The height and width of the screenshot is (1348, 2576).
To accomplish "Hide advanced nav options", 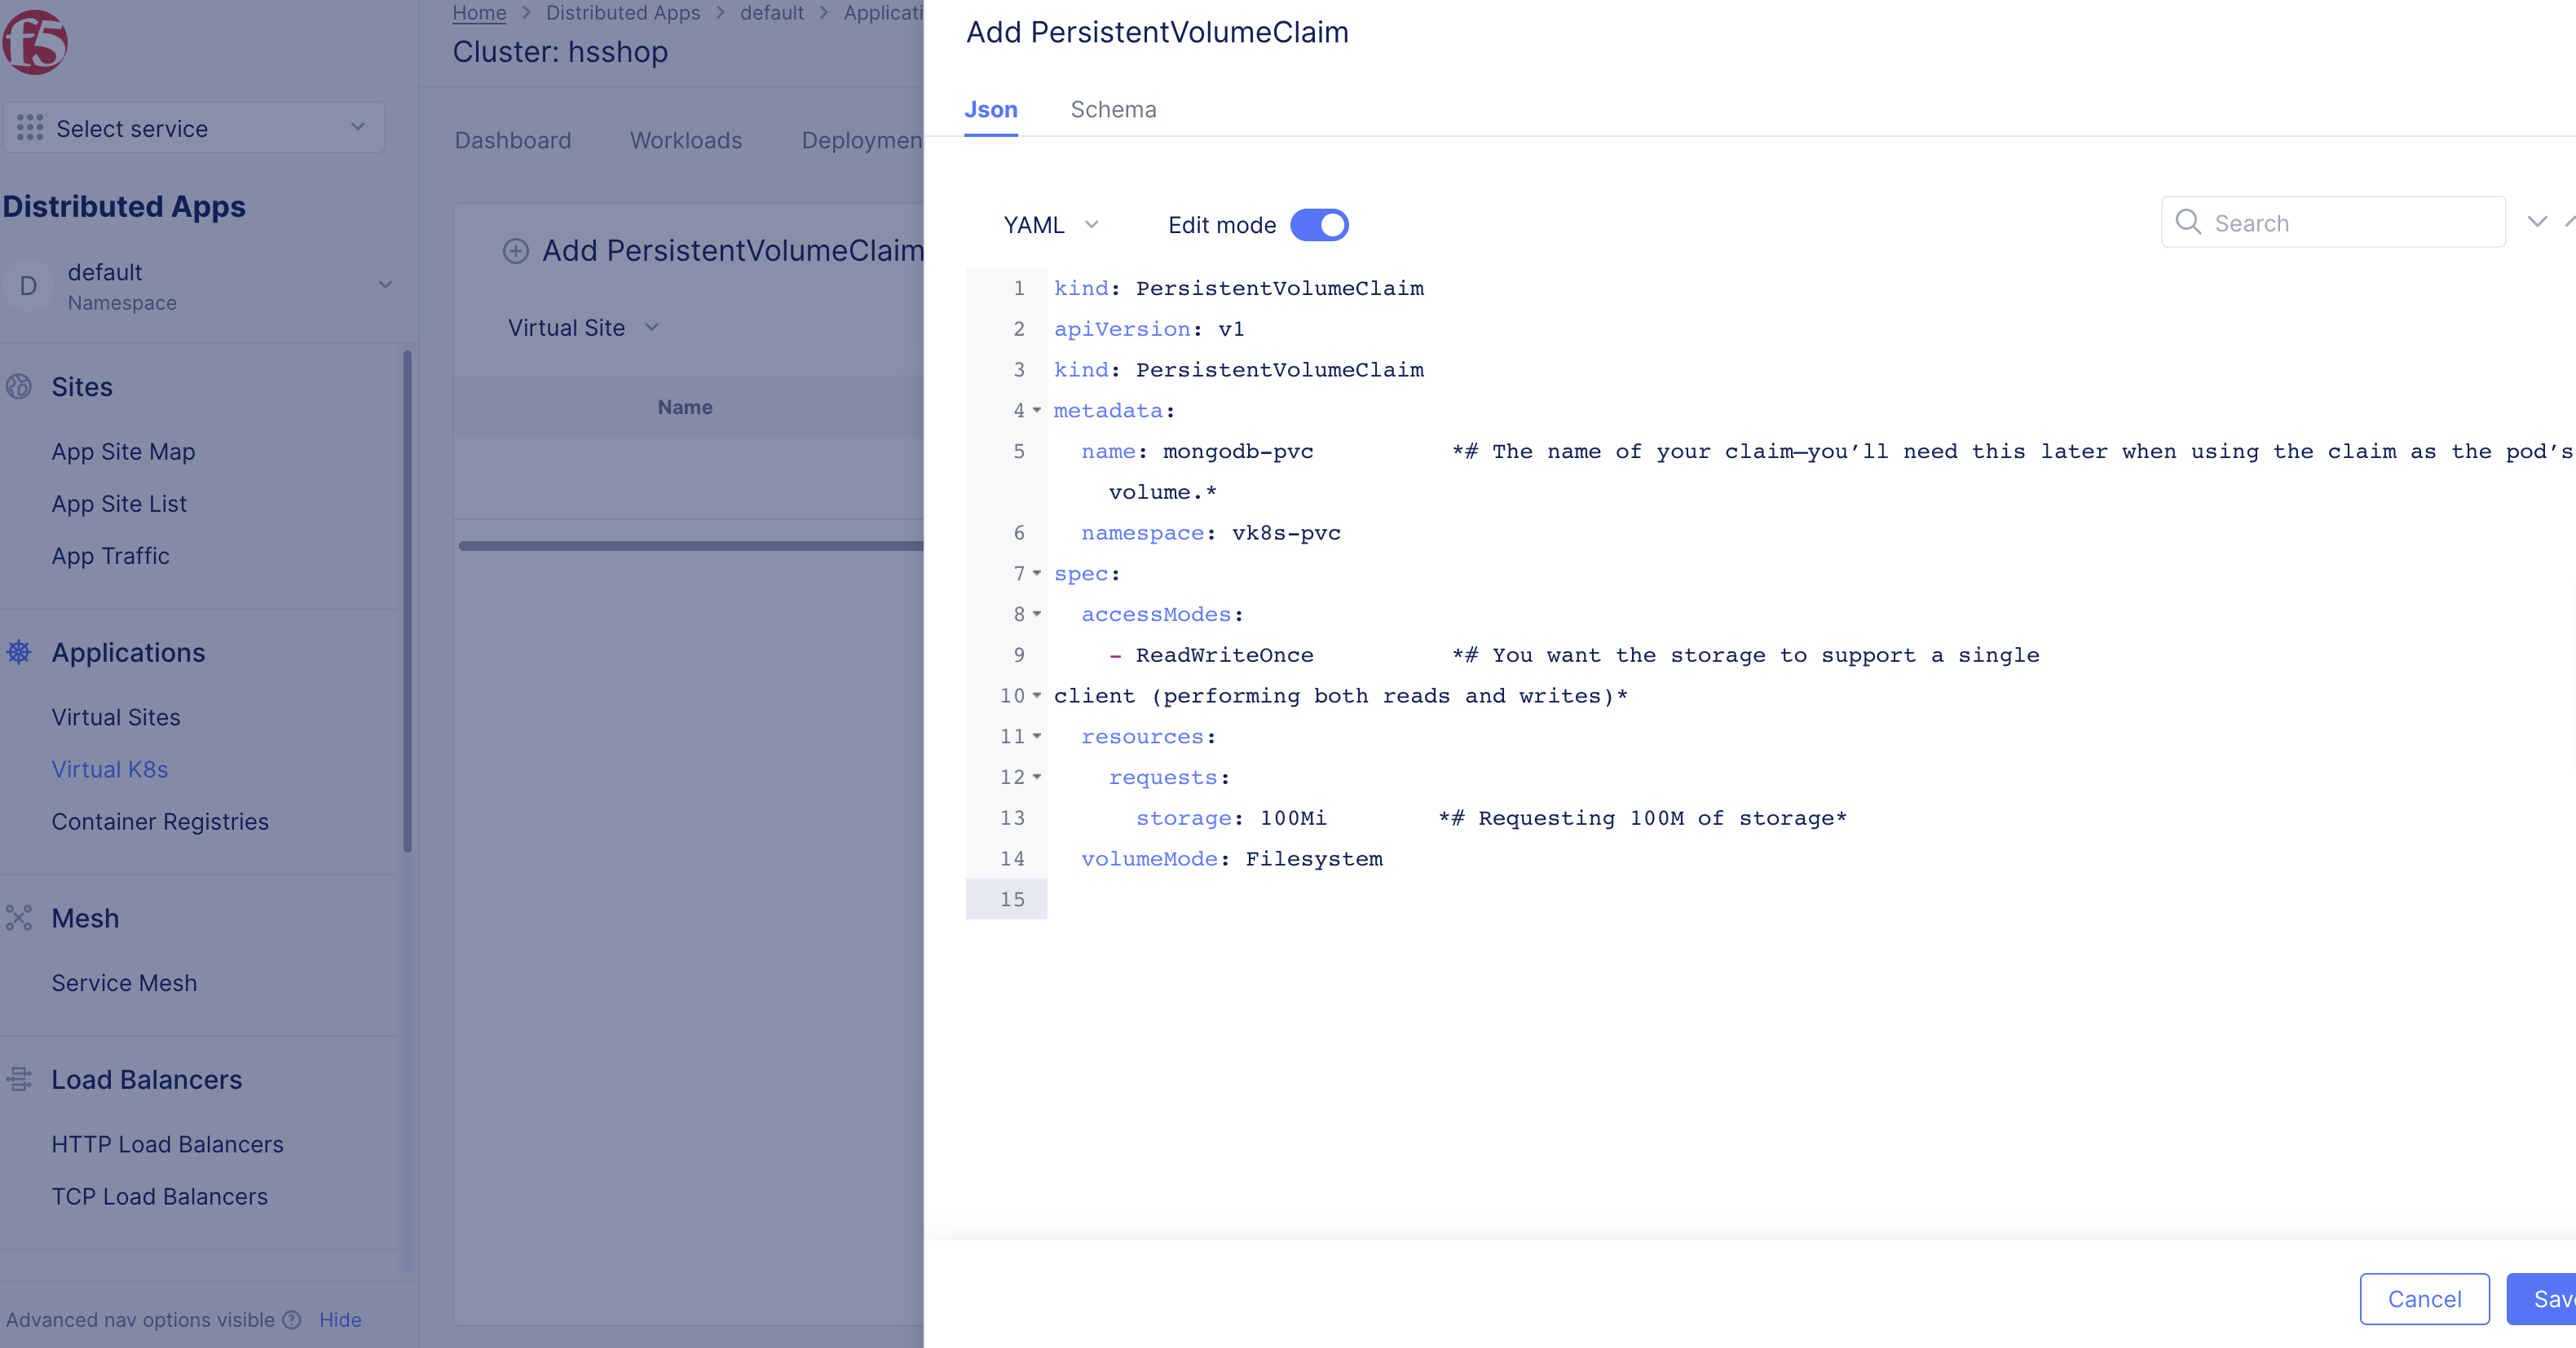I will 339,1320.
